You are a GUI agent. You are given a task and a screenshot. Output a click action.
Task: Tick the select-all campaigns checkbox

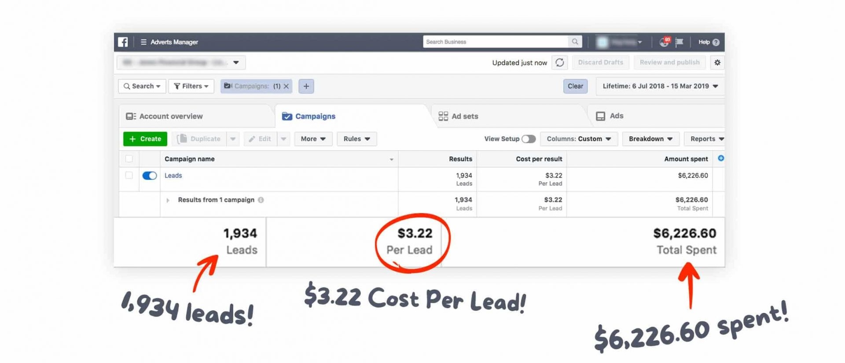click(129, 159)
